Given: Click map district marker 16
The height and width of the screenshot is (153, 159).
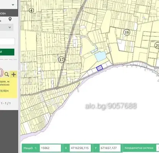Looking at the screenshot, I should pos(127,32).
